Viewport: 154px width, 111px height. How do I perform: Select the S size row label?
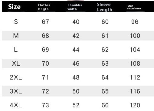coord(16,22)
